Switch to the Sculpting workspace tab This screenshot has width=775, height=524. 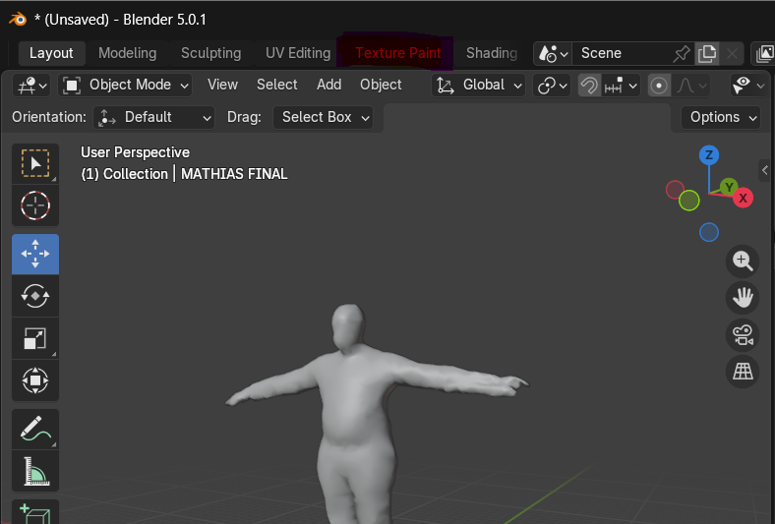(x=210, y=53)
